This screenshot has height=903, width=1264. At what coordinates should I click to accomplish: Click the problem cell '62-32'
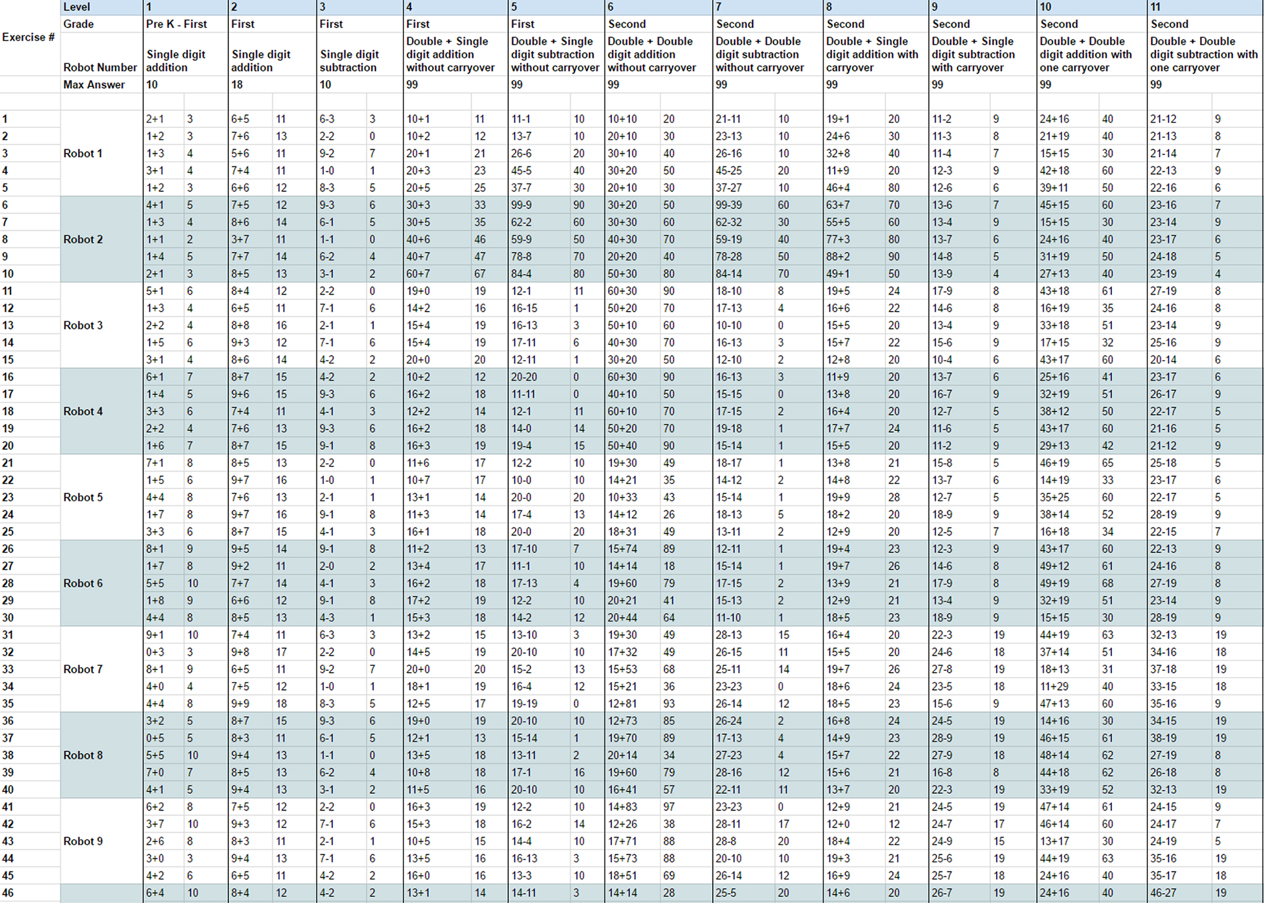click(x=743, y=222)
